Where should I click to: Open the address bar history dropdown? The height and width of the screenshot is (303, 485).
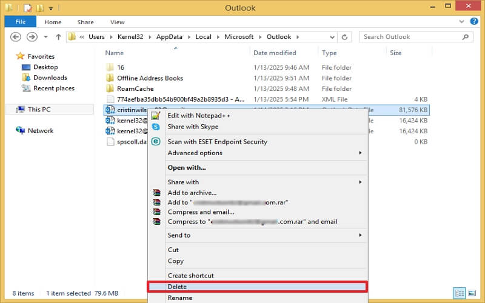[332, 37]
